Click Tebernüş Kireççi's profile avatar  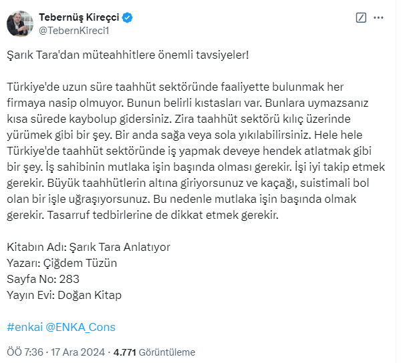(x=18, y=23)
